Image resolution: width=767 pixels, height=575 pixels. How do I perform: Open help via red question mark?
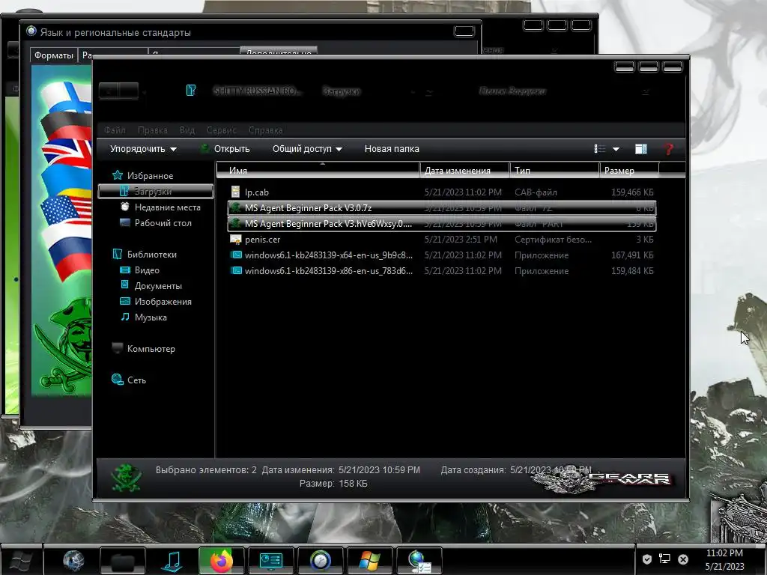[669, 149]
